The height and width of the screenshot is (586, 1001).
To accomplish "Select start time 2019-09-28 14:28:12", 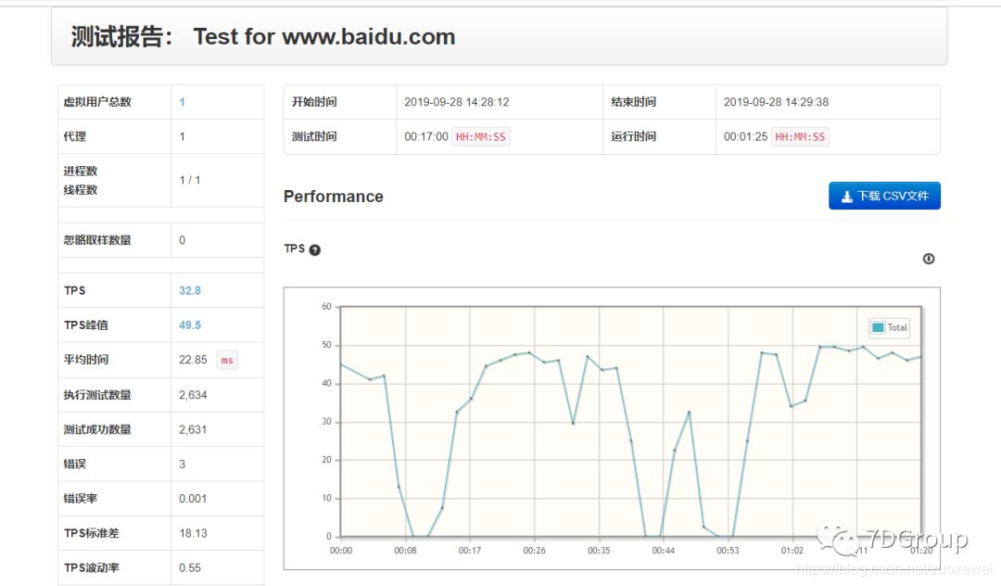I will 456,102.
